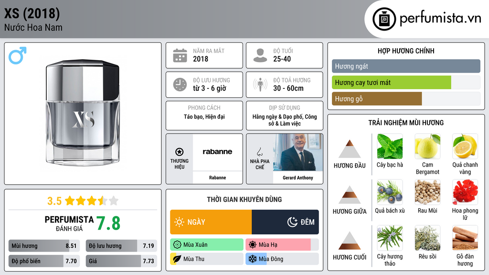Click the male gender symbol icon
This screenshot has height=275, width=489.
17,55
